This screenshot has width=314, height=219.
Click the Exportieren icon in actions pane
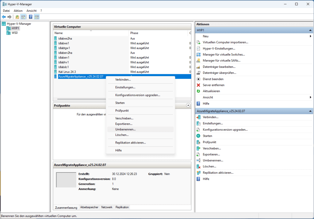pos(198,155)
